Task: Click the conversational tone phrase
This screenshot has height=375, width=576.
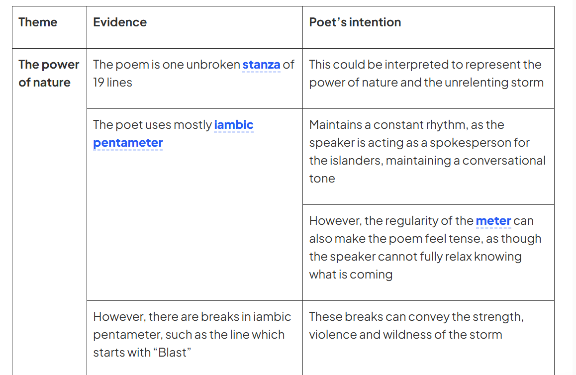Action: (427, 169)
